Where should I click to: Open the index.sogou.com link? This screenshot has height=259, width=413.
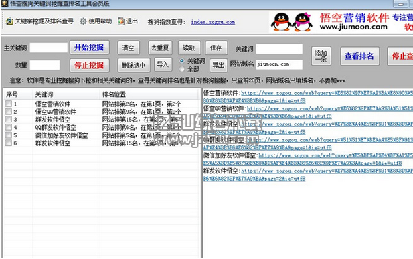coord(213,22)
